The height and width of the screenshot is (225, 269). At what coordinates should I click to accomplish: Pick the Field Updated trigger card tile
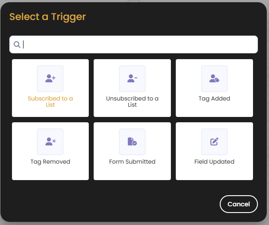pyautogui.click(x=214, y=173)
